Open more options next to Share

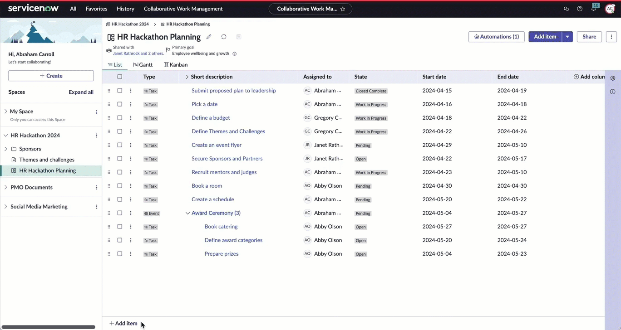click(611, 37)
